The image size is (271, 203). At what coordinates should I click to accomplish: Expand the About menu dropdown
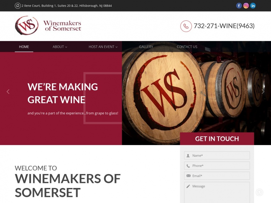(x=60, y=47)
